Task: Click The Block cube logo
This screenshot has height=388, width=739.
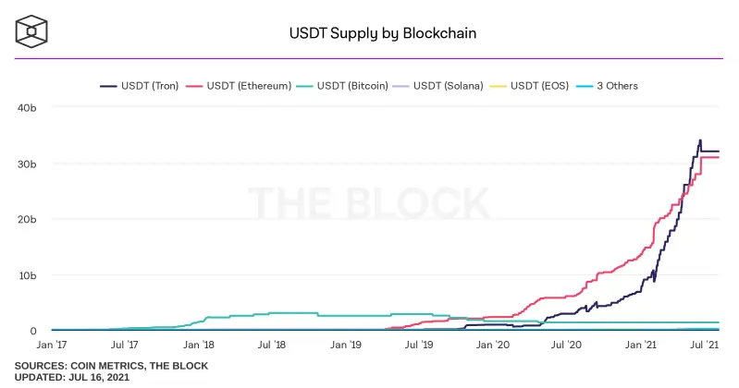Action: coord(31,31)
